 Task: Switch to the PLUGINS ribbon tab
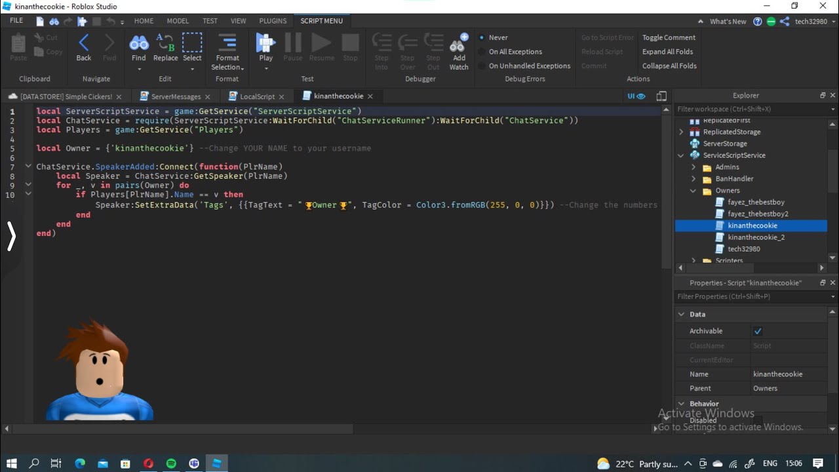tap(273, 21)
